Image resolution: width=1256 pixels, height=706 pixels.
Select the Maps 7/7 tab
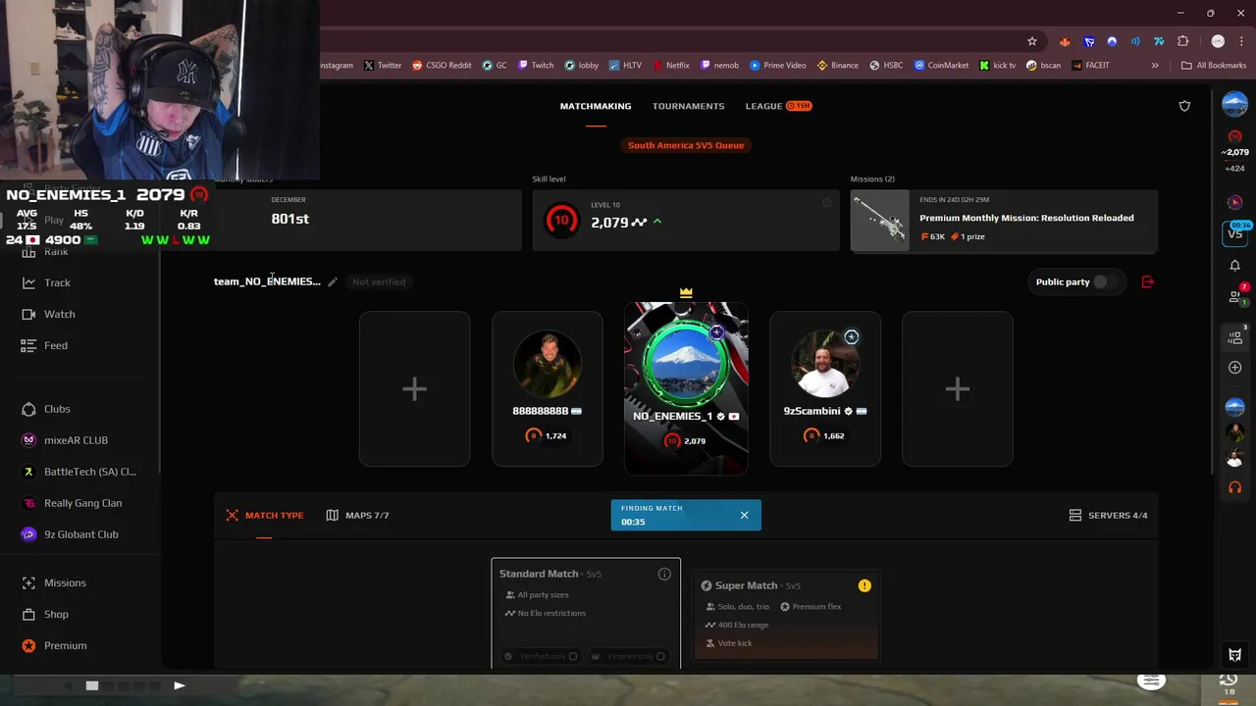[x=357, y=515]
